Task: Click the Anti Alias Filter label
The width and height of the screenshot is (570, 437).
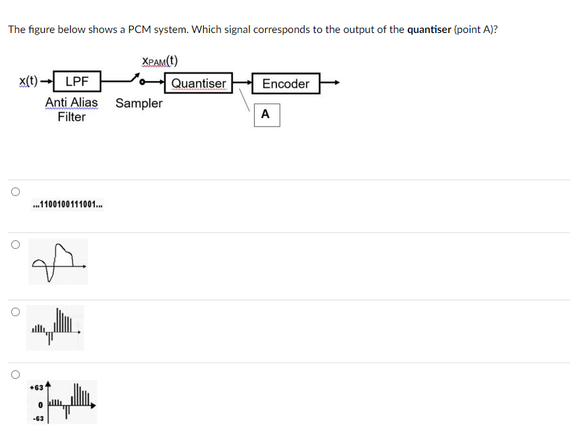Action: 71,108
